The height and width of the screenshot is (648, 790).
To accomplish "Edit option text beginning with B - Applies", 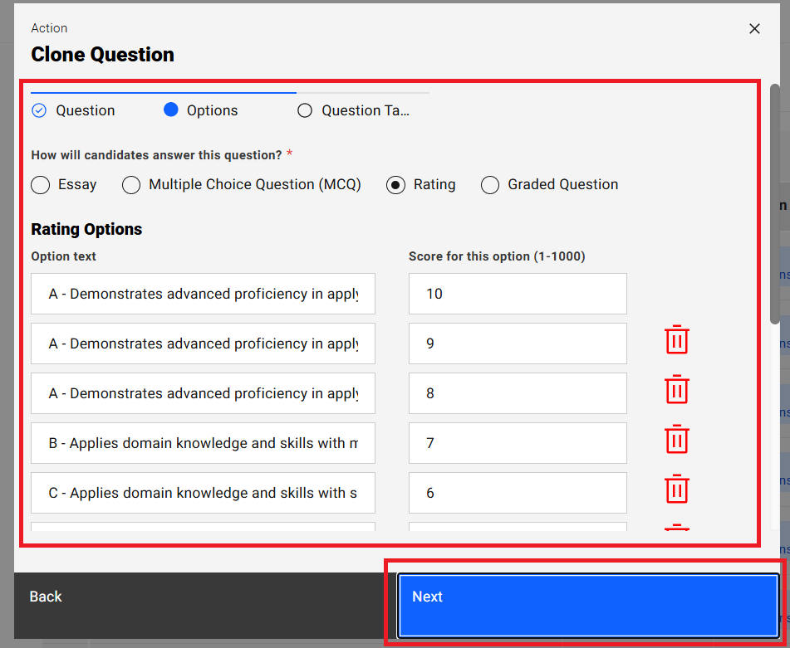I will (x=203, y=443).
